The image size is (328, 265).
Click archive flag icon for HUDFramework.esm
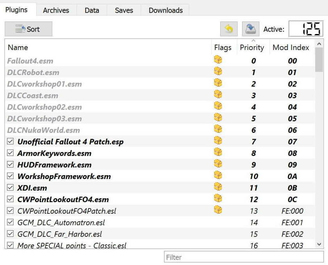[x=218, y=163]
